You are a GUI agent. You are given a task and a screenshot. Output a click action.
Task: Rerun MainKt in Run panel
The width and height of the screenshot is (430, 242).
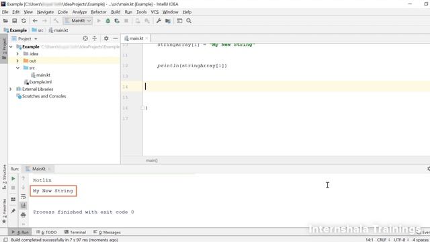(13, 179)
